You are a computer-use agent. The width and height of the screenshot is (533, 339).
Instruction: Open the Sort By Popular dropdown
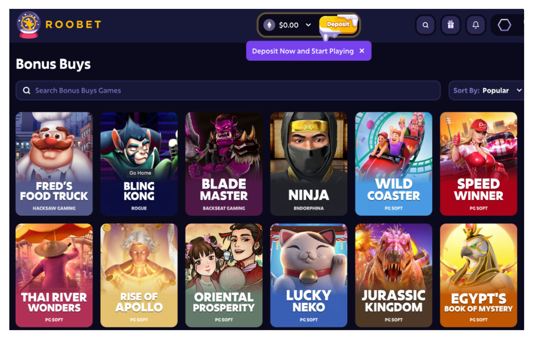(486, 90)
